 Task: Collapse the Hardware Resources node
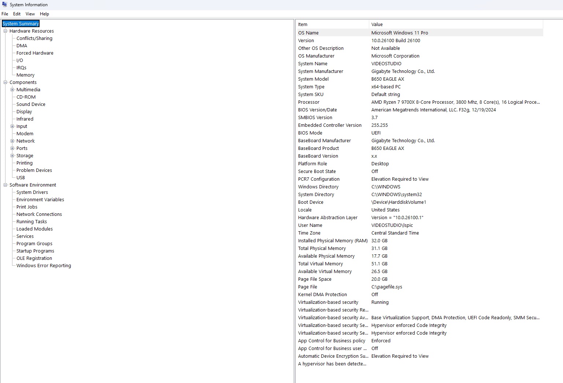pyautogui.click(x=5, y=31)
